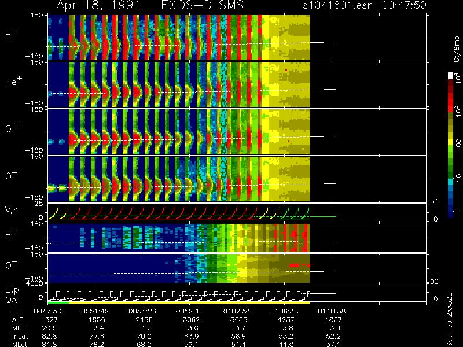Click the UT value 0047:50

(47, 311)
